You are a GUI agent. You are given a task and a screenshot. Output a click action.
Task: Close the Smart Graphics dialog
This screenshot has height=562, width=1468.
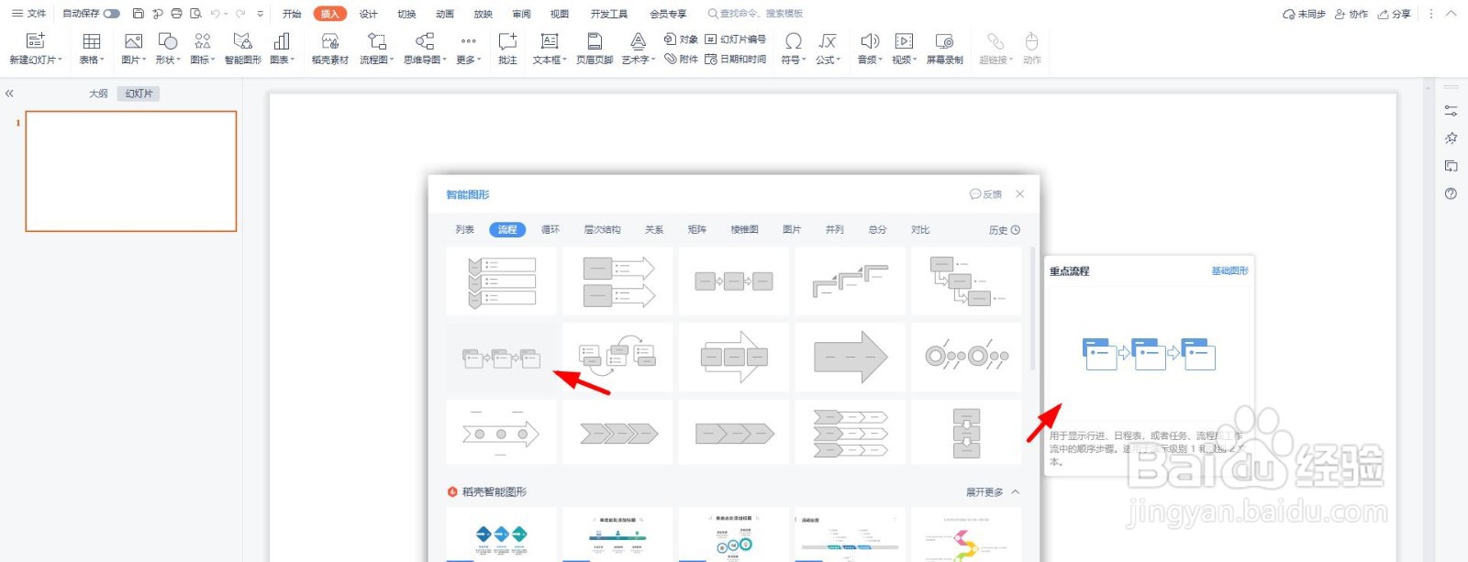tap(1020, 194)
